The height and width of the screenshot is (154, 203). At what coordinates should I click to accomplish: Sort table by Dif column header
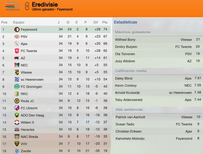(95, 22)
